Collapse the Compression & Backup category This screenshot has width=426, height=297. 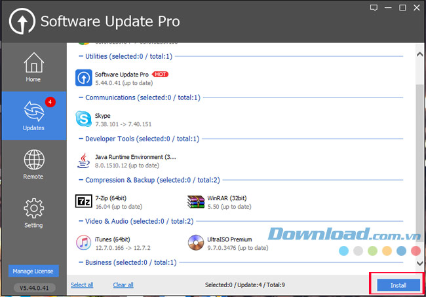pyautogui.click(x=81, y=180)
